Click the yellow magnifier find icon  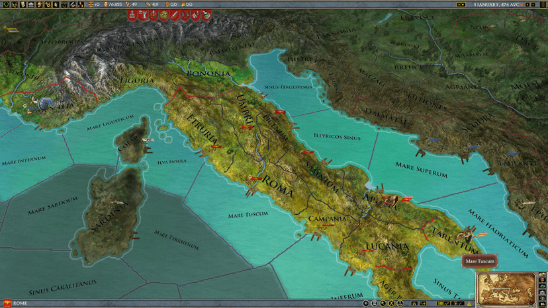pyautogui.click(x=383, y=303)
